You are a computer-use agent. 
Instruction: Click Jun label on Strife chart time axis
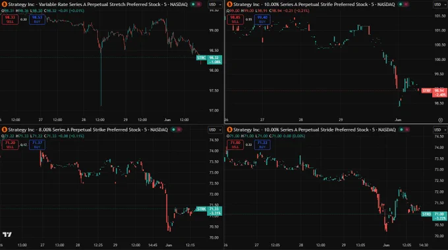pos(398,120)
